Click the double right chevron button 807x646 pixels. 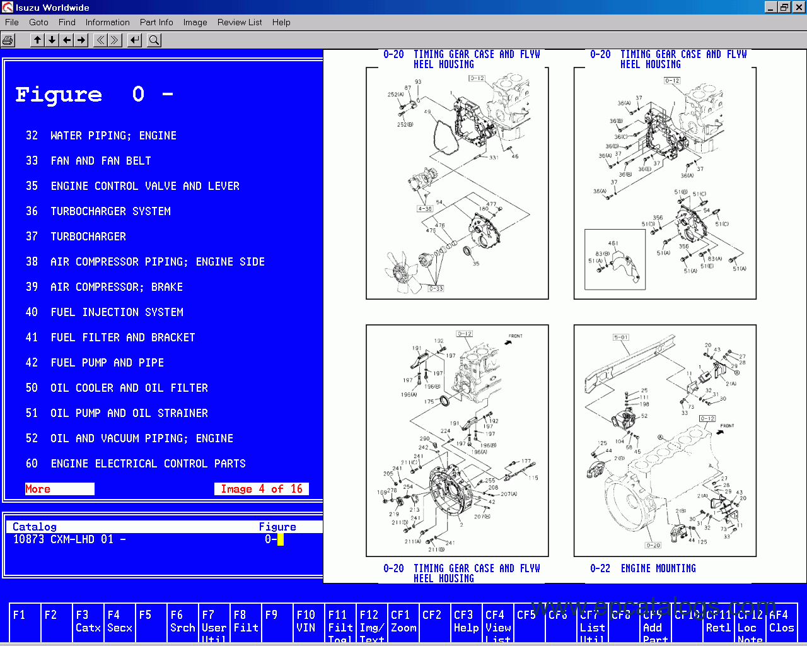point(115,40)
